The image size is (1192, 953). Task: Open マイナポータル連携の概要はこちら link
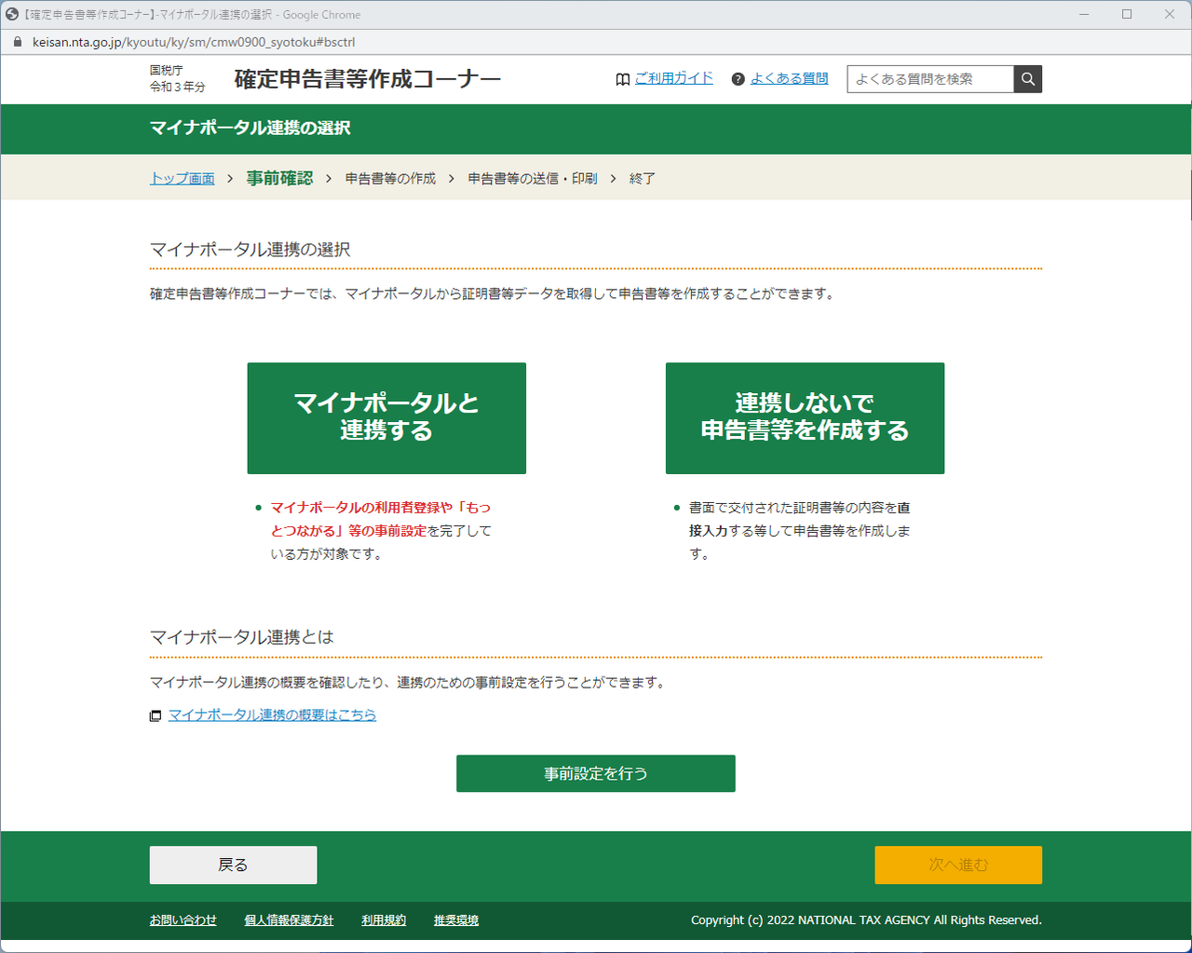pyautogui.click(x=272, y=715)
